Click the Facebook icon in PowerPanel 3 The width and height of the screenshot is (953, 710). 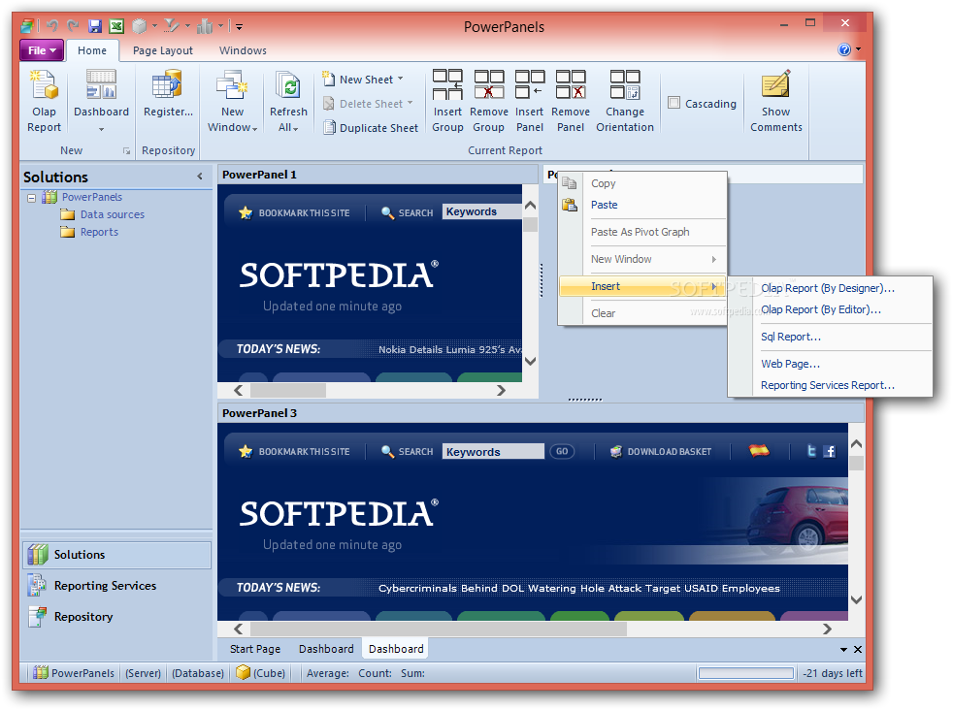829,451
